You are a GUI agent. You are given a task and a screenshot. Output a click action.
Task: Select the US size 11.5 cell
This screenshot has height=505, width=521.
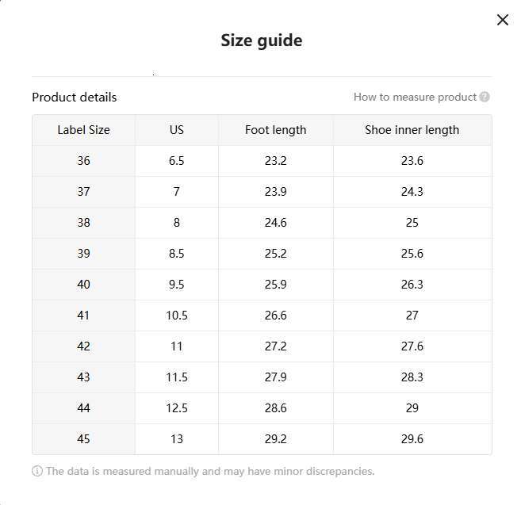pos(176,377)
